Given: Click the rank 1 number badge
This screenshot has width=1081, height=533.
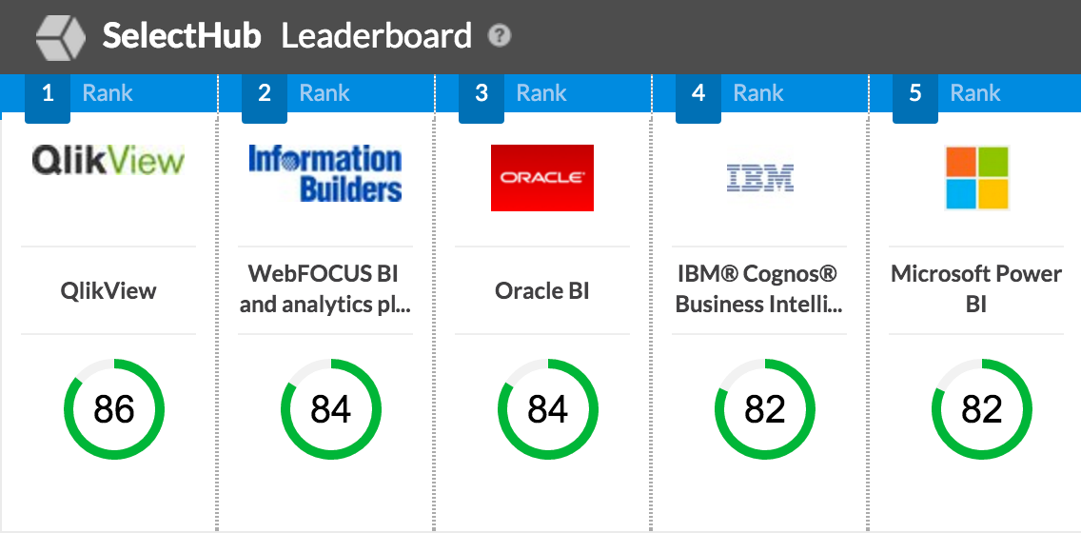Looking at the screenshot, I should pyautogui.click(x=48, y=93).
